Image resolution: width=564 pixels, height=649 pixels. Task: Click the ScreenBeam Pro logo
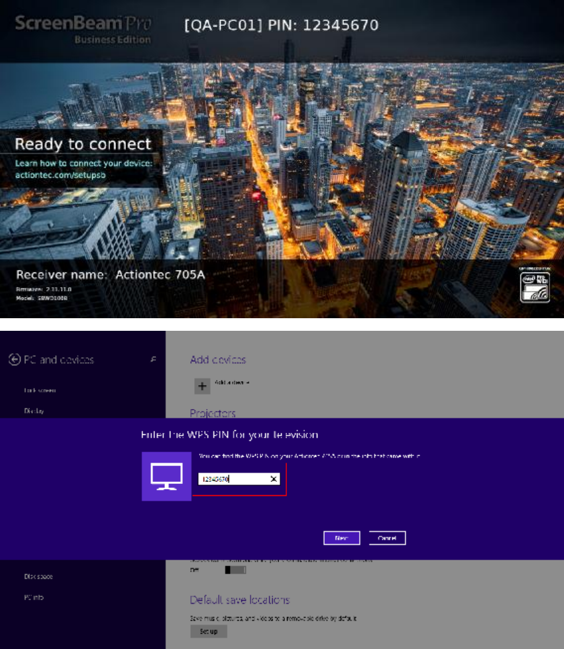point(83,29)
